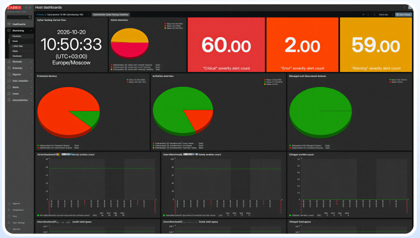Open the Last 1 hour time selector
Viewport: 420px width, 238px height.
tap(403, 15)
